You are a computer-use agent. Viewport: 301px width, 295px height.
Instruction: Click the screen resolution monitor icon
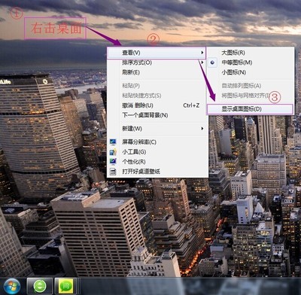[x=113, y=142]
